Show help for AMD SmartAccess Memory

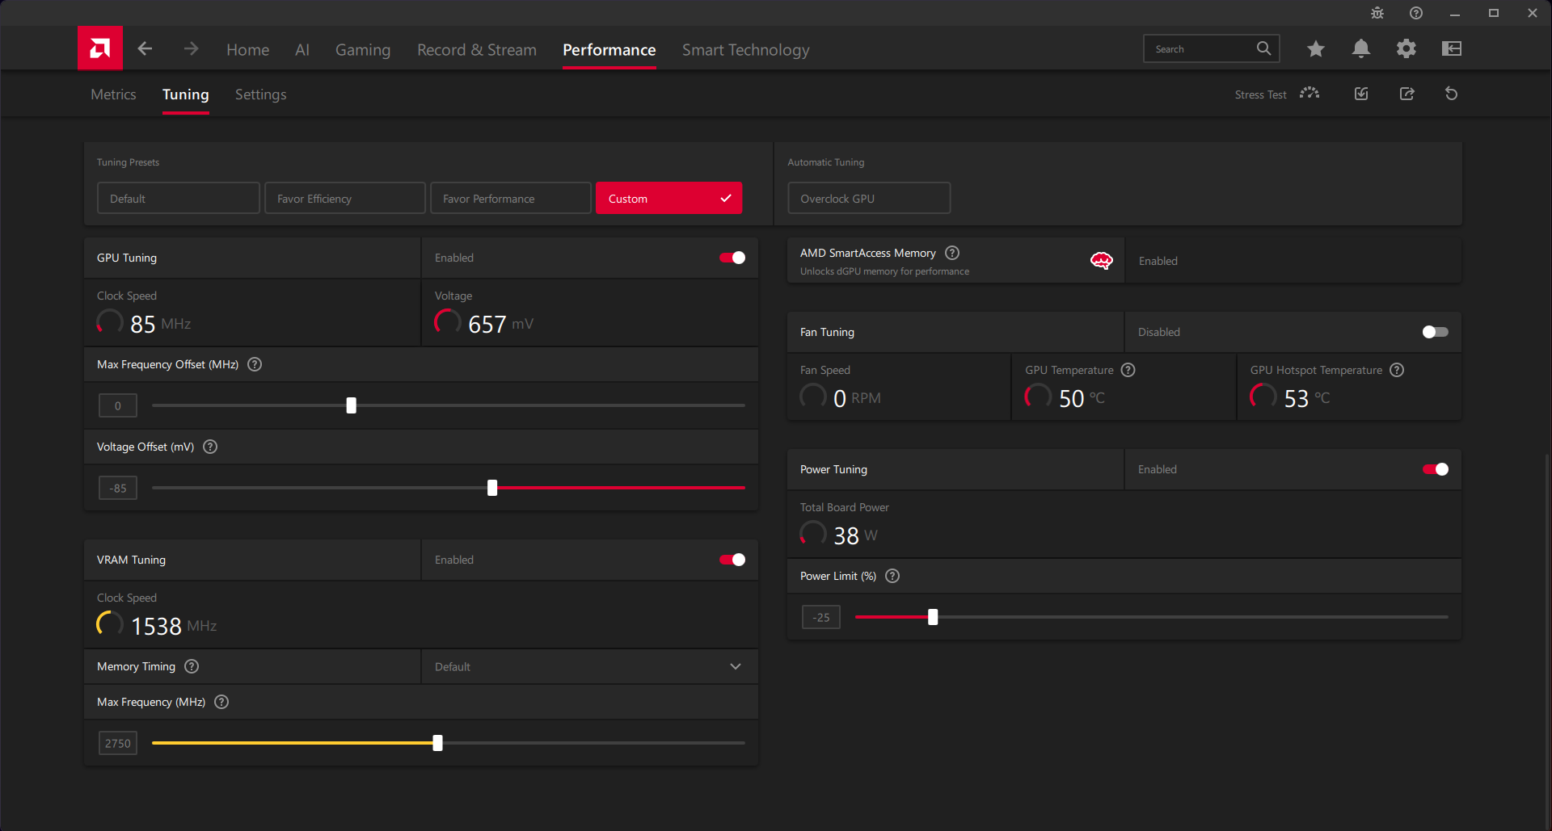point(952,253)
